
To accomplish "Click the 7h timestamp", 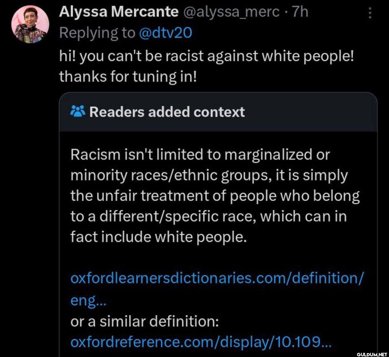I will pyautogui.click(x=300, y=12).
